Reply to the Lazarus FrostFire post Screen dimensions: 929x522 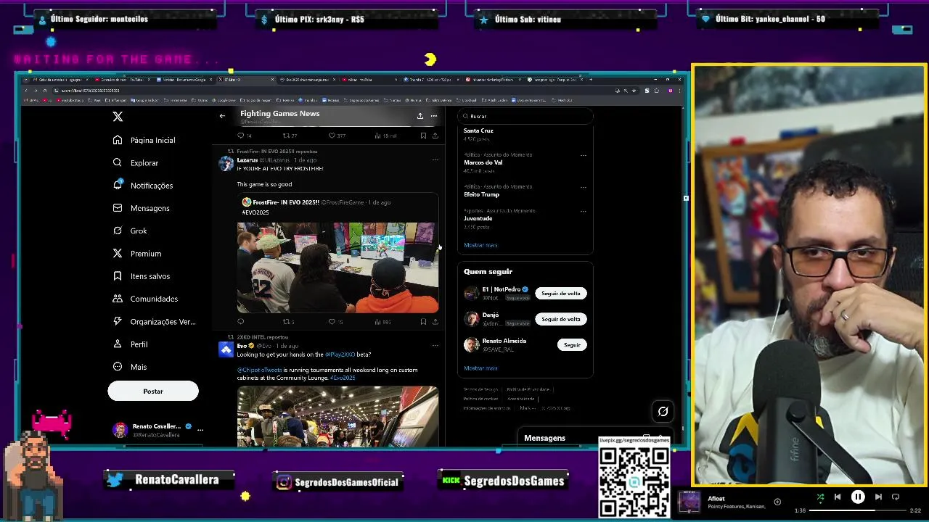[241, 322]
